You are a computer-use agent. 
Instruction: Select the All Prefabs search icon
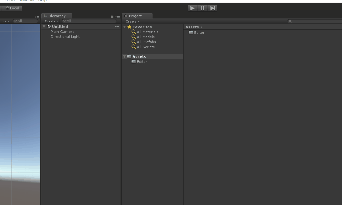[x=134, y=42]
